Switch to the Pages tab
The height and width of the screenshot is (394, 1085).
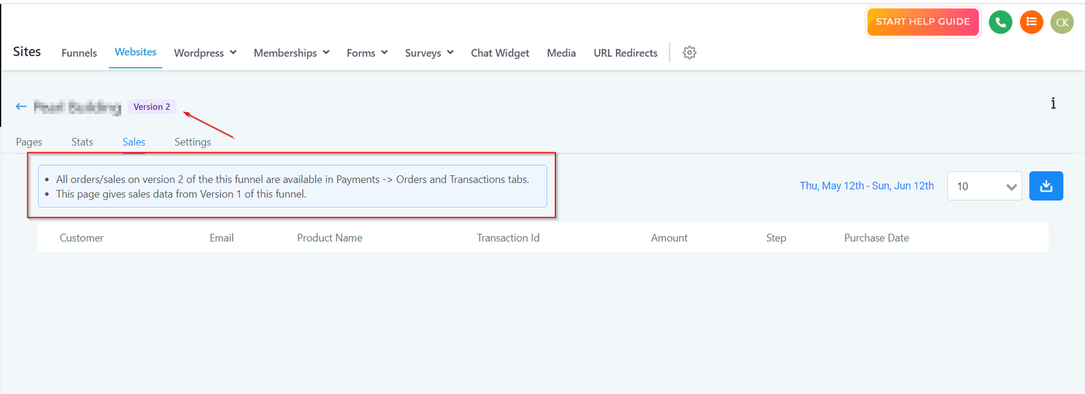coord(29,142)
